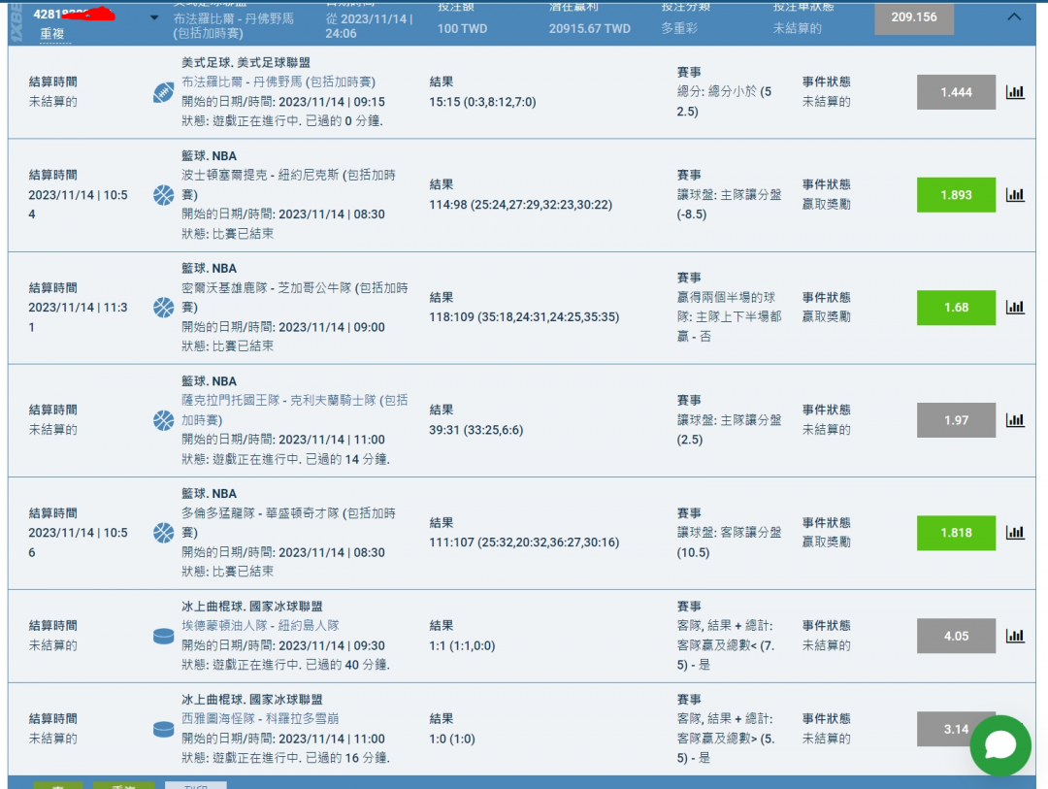Click the start time 2023/11/14 | 09:30
1048x789 pixels.
pyautogui.click(x=332, y=645)
